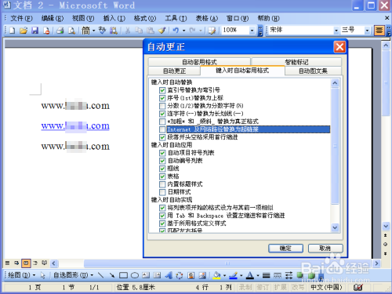392x294 pixels.
Task: Insert a diagram or organization chart
Action: point(180,275)
